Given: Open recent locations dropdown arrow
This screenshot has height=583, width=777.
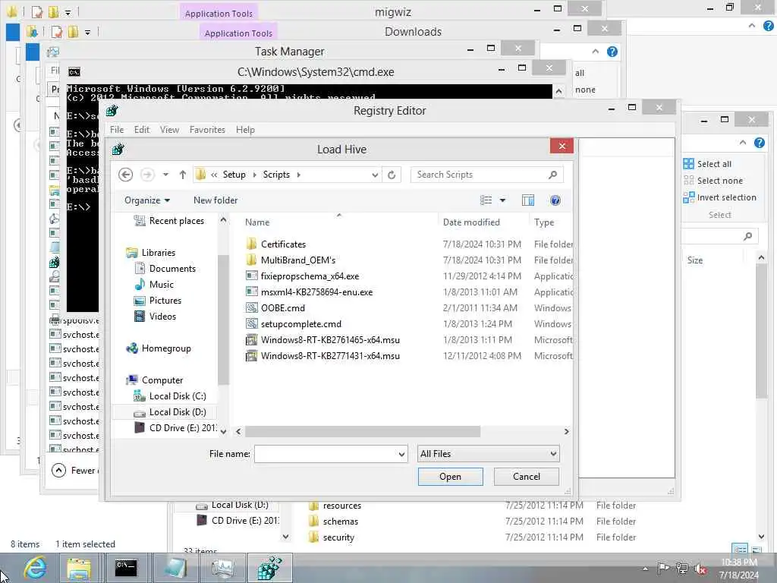Looking at the screenshot, I should (x=165, y=175).
